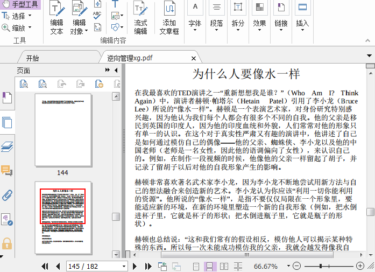Go to the next page
Viewport: 375px width, 272px height.
(x=135, y=266)
